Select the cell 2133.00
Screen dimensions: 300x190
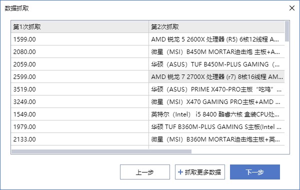click(80, 139)
